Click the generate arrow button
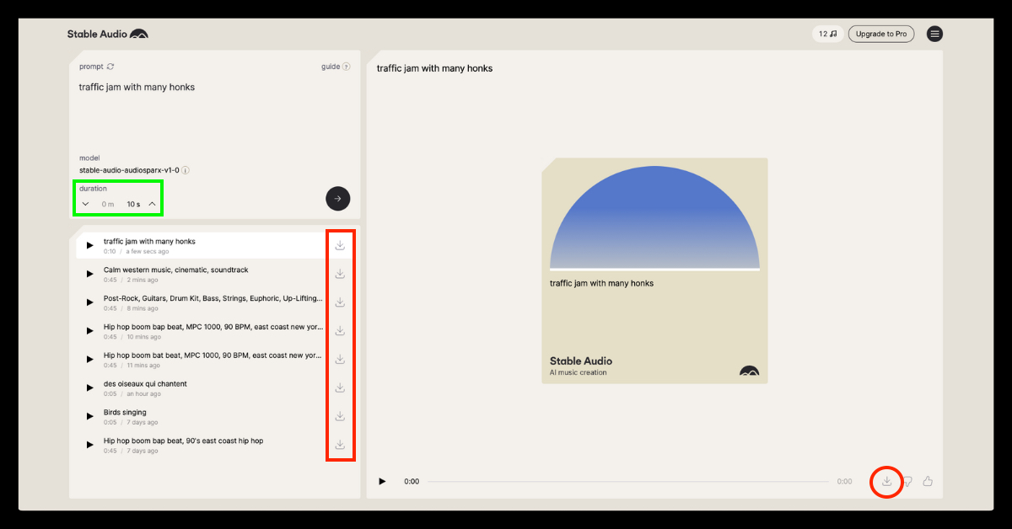Screen dimensions: 1012x529 [x=337, y=199]
